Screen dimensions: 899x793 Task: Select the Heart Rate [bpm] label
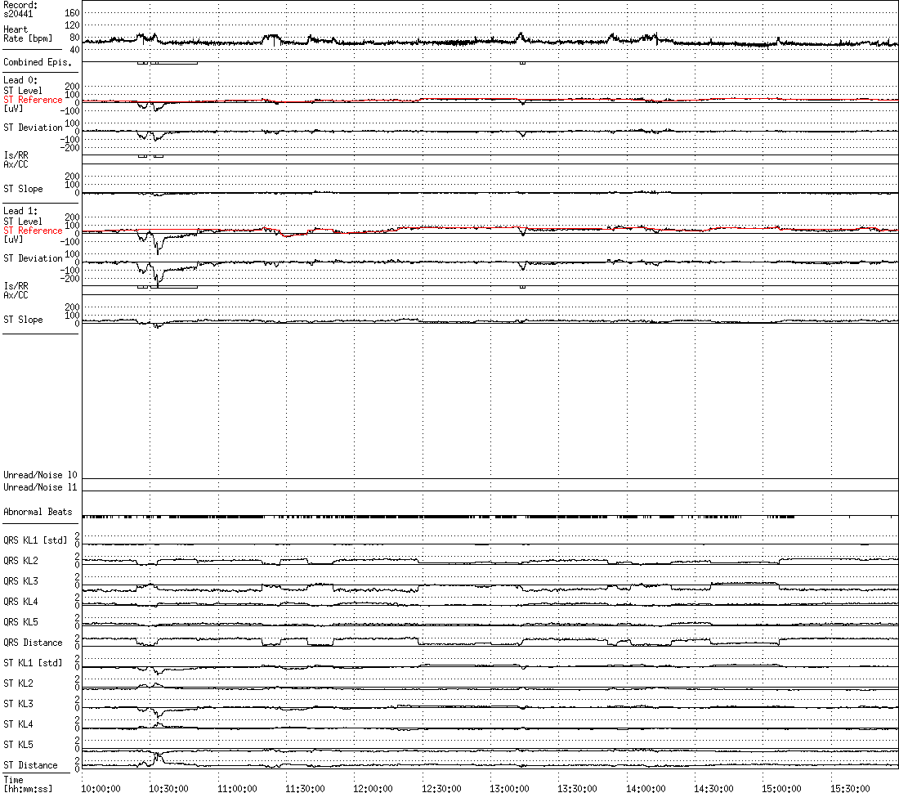point(27,34)
